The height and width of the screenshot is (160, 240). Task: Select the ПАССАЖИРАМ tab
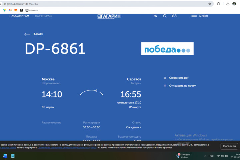19,16
